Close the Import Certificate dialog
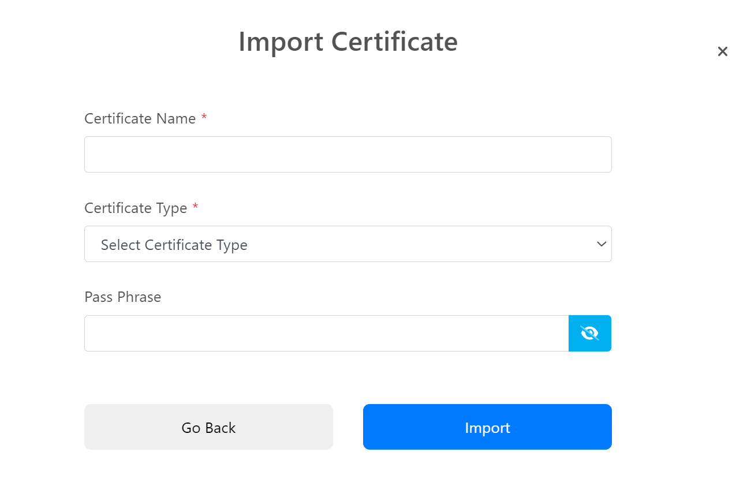 click(722, 51)
